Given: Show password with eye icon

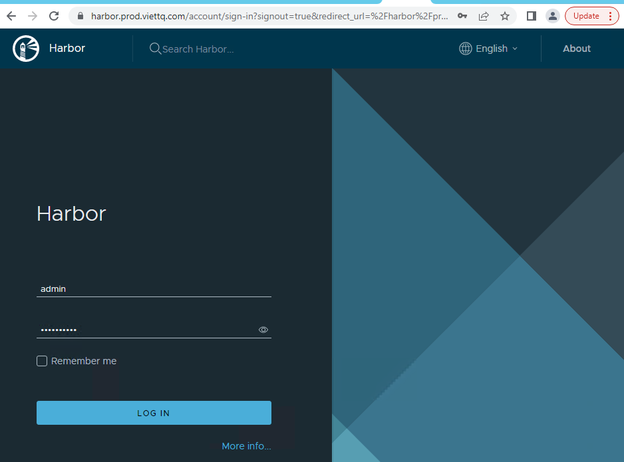Looking at the screenshot, I should pyautogui.click(x=263, y=330).
